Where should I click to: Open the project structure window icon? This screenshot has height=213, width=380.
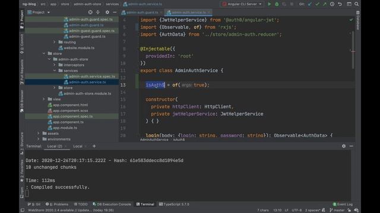coord(349,4)
